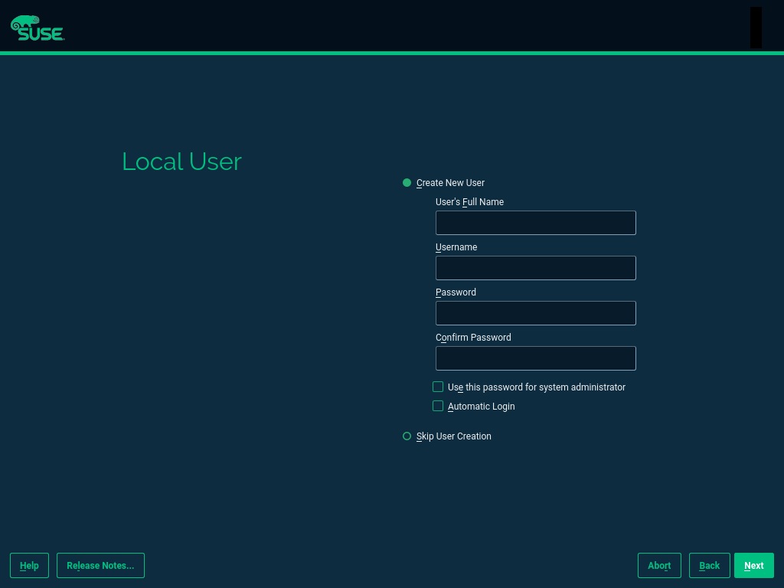Select the Confirm Password input field
The image size is (784, 588).
535,358
